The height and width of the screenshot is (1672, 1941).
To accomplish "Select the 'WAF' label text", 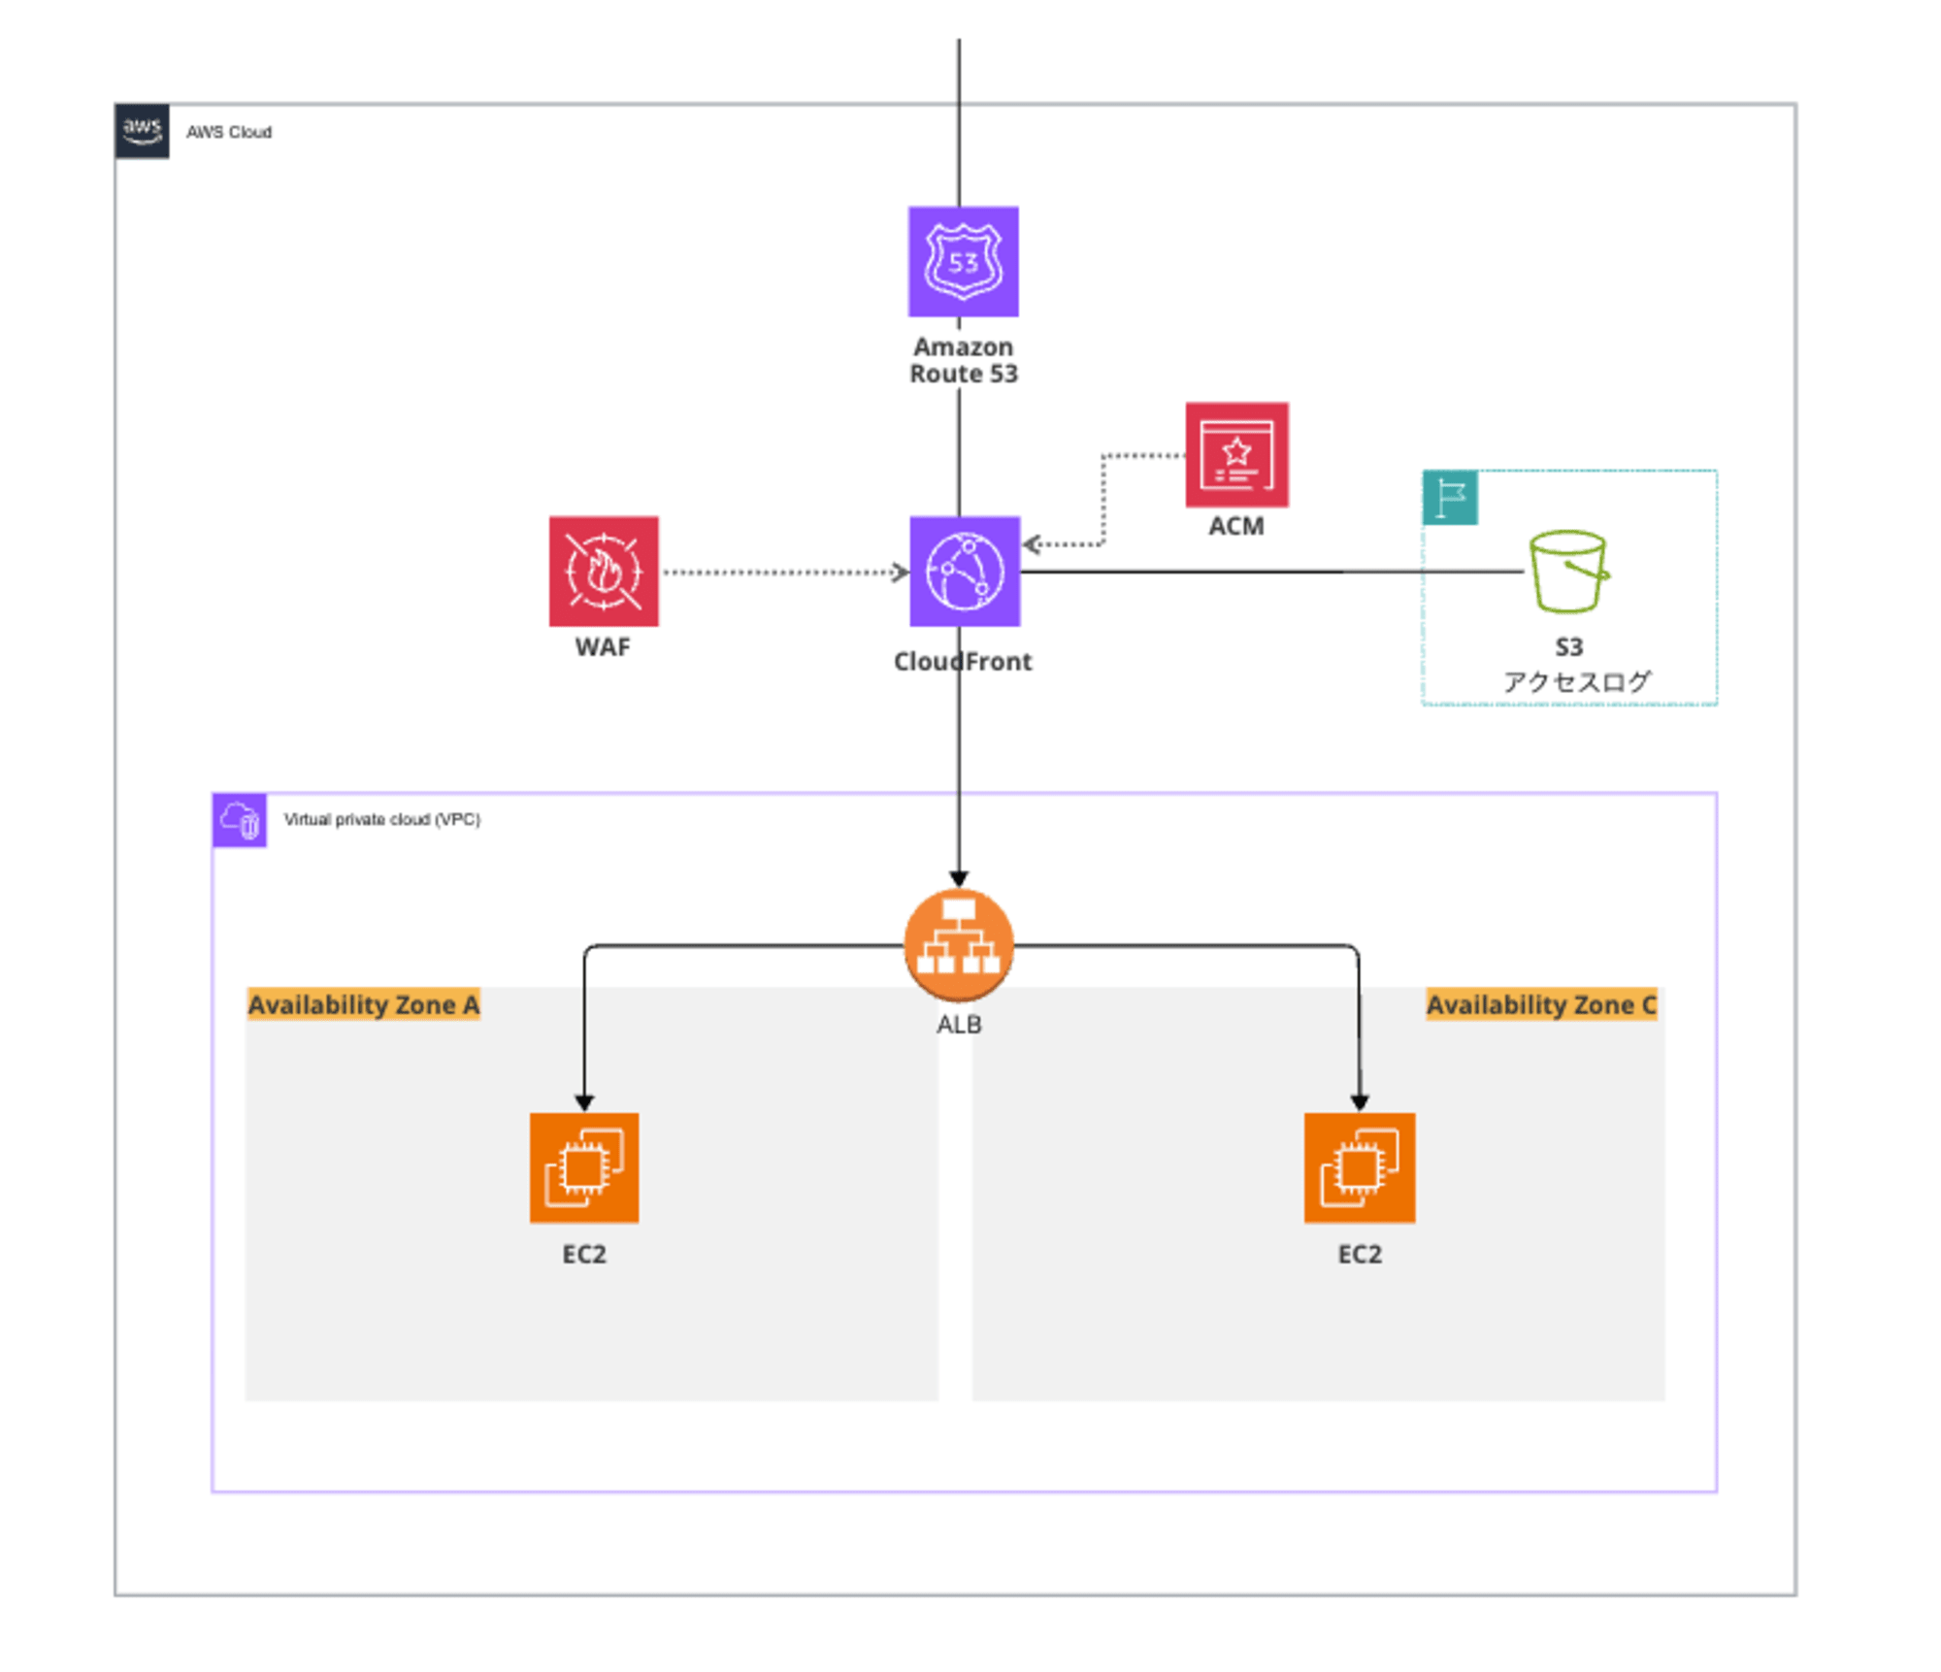I will point(603,647).
